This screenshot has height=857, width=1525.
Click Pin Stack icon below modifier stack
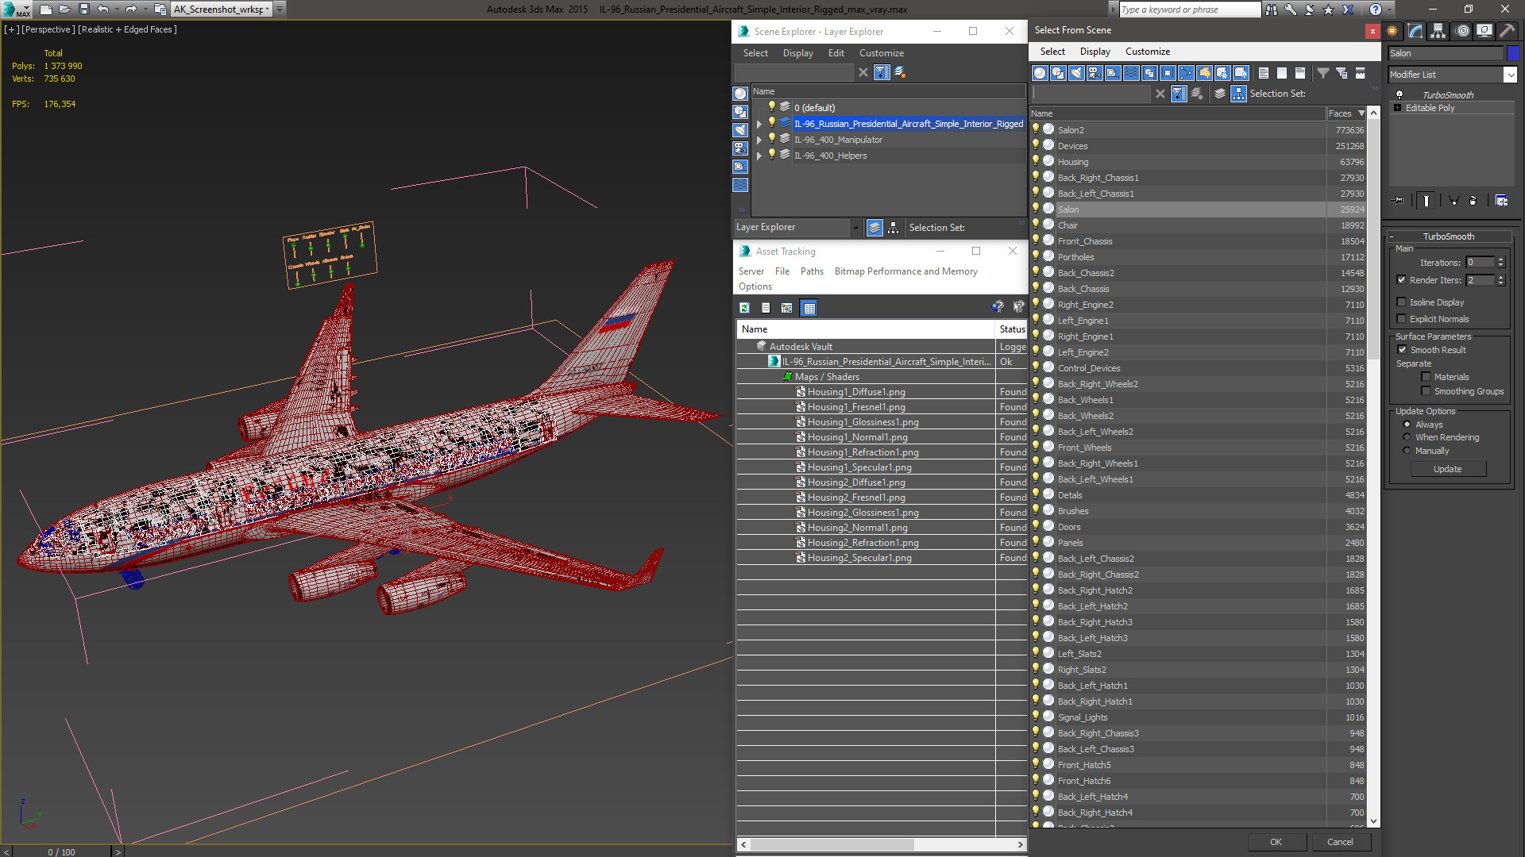(x=1399, y=201)
